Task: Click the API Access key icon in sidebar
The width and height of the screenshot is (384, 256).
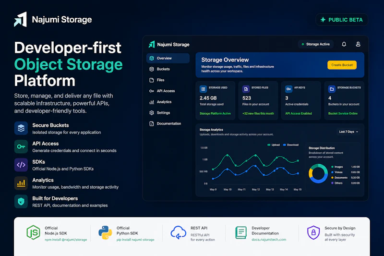Action: point(152,91)
